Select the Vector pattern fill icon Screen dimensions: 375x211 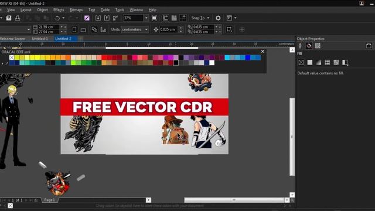pyautogui.click(x=327, y=63)
